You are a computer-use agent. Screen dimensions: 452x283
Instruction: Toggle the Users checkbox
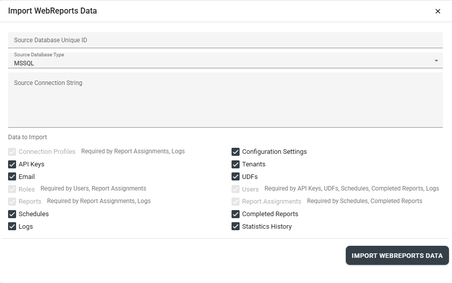(236, 189)
